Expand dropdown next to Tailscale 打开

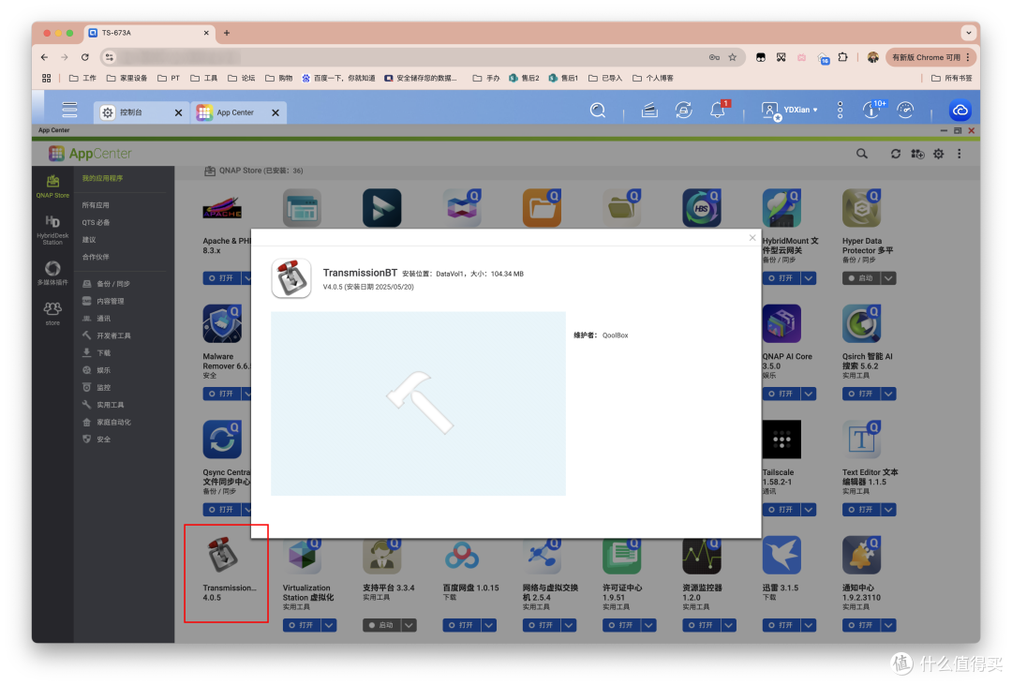pos(809,510)
